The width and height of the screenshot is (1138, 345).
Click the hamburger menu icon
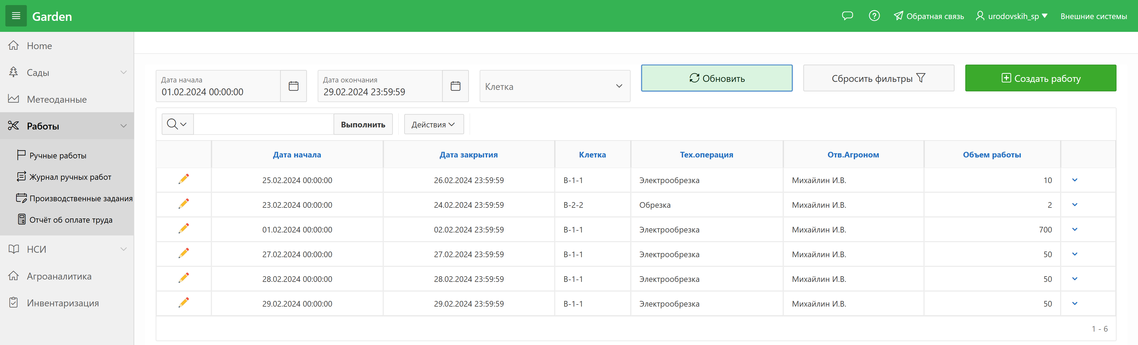(16, 16)
